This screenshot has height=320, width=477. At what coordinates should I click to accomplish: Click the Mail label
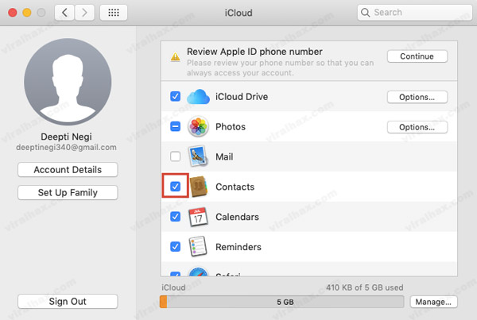coord(224,156)
